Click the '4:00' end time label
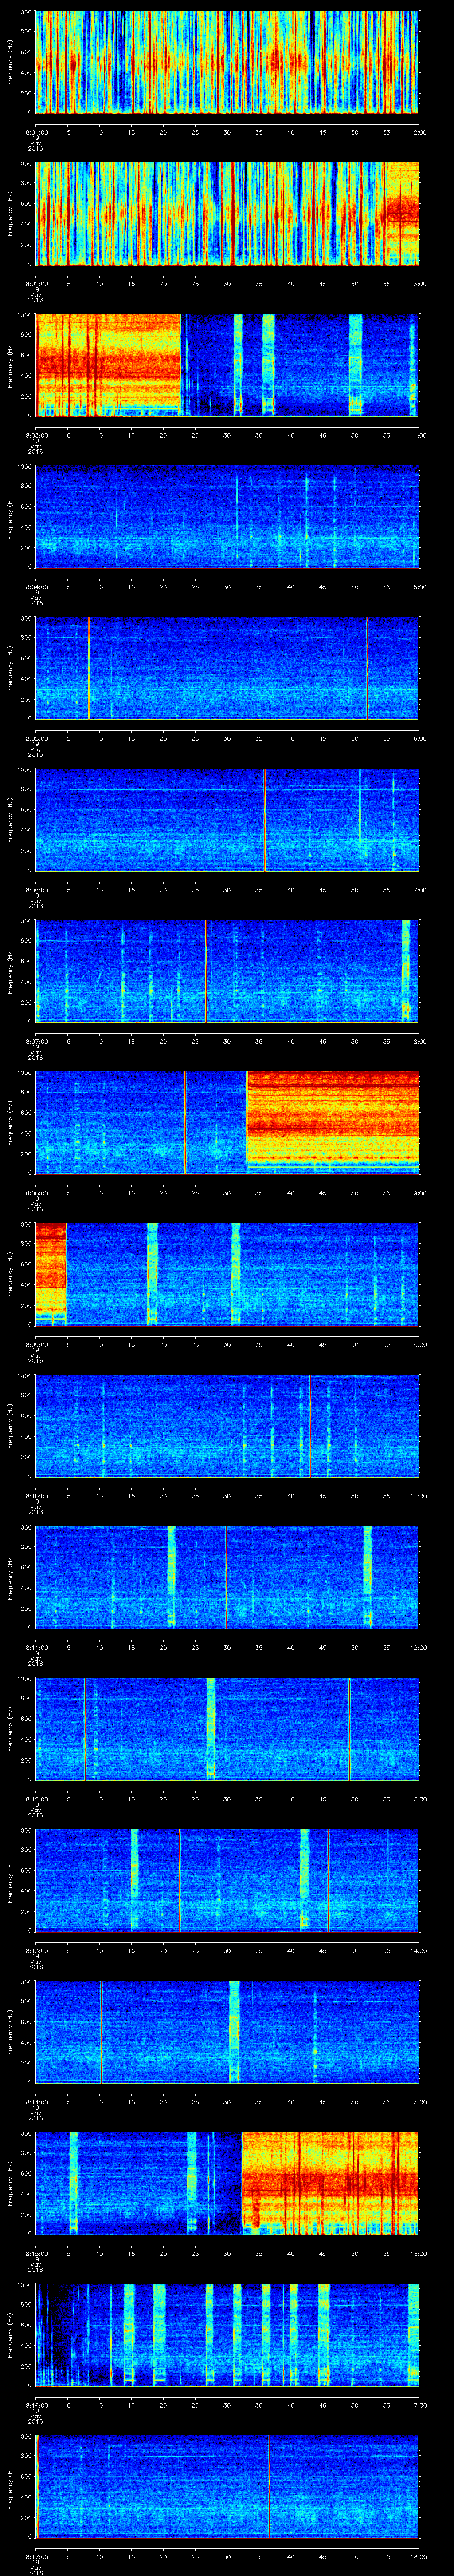Screen dimensions: 454x2576 pos(419,435)
